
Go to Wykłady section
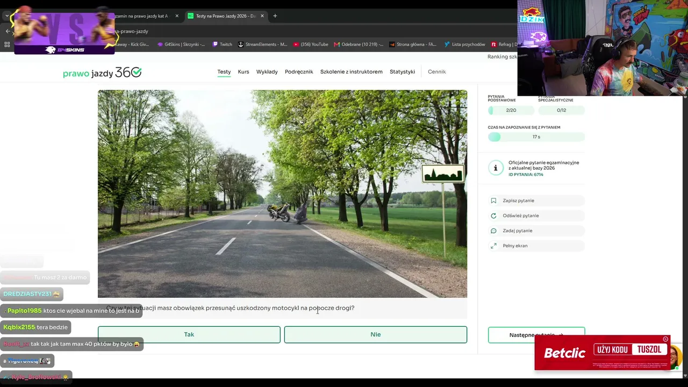click(267, 71)
